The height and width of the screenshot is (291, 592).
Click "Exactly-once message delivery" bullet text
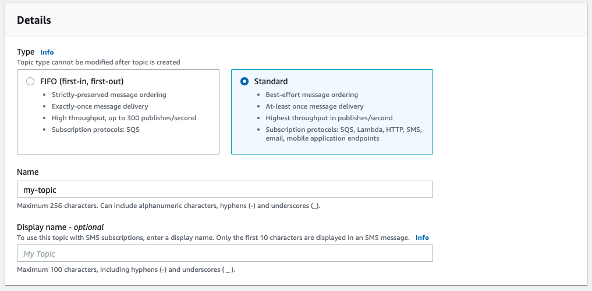point(100,106)
